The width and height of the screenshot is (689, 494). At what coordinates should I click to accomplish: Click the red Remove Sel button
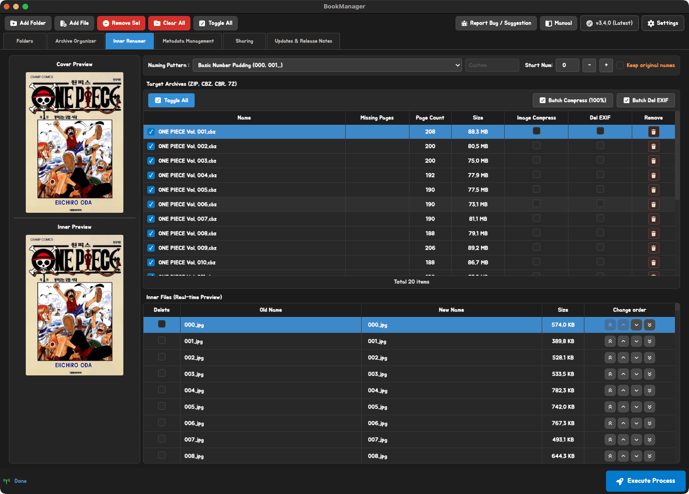121,23
